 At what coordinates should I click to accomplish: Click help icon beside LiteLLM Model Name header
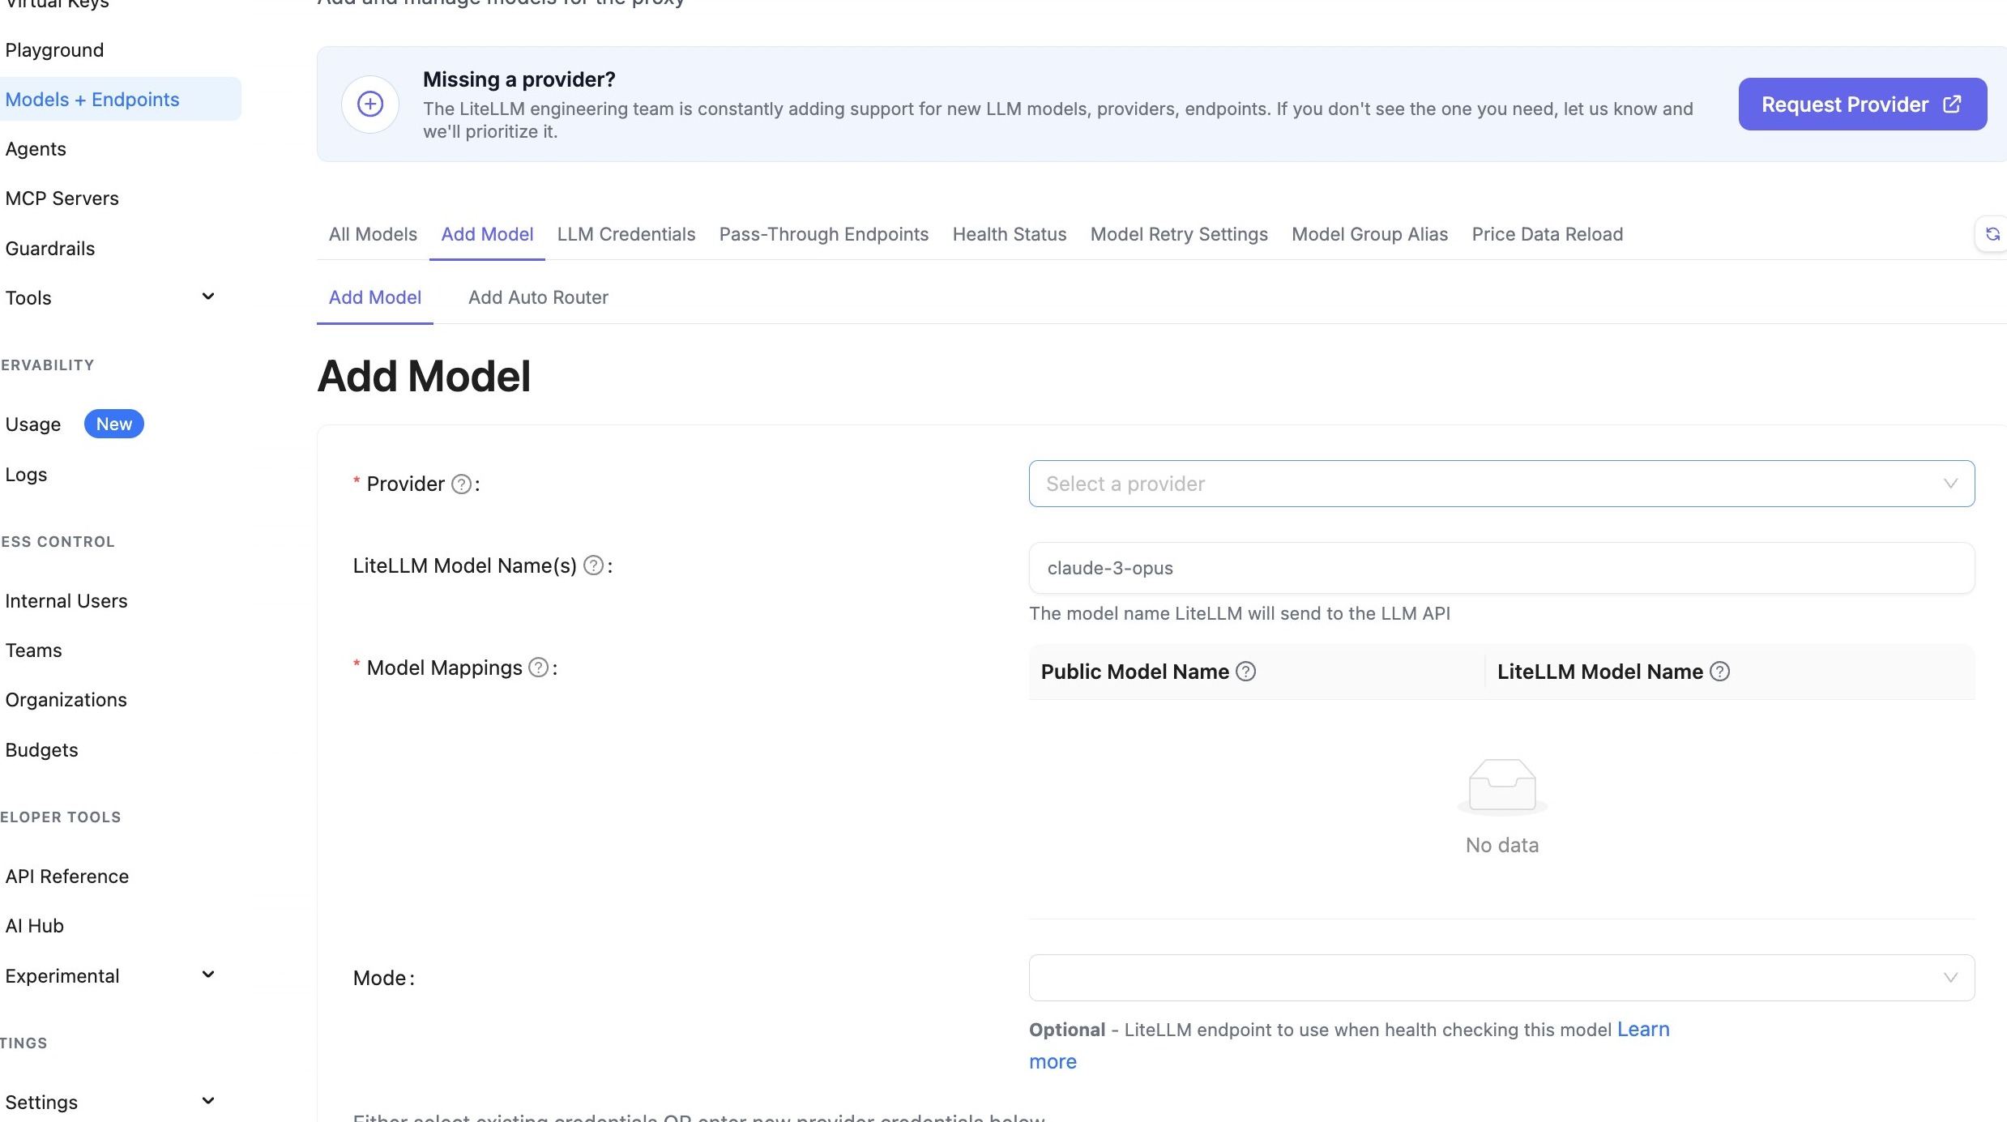click(x=1719, y=672)
